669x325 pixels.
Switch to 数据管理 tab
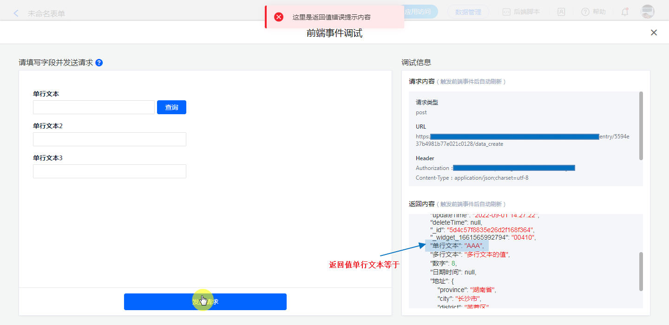click(x=468, y=12)
